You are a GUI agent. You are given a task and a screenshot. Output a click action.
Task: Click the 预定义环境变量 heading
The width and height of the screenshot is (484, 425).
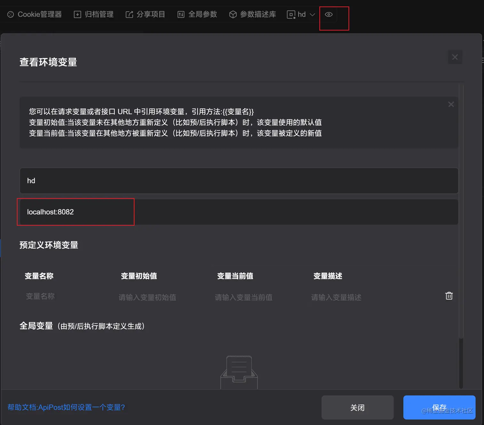click(x=49, y=245)
